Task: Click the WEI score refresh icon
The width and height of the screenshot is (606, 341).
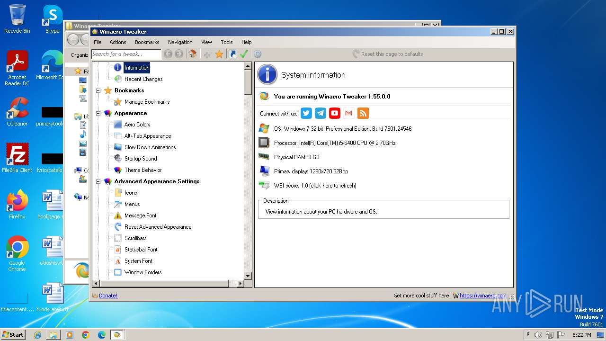Action: tap(264, 185)
